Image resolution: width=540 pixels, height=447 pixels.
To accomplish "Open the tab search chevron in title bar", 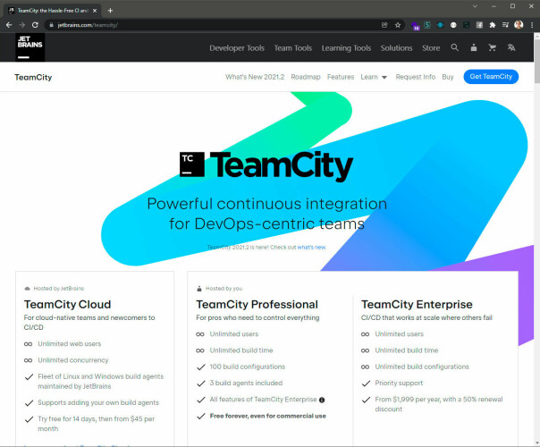I will point(475,6).
